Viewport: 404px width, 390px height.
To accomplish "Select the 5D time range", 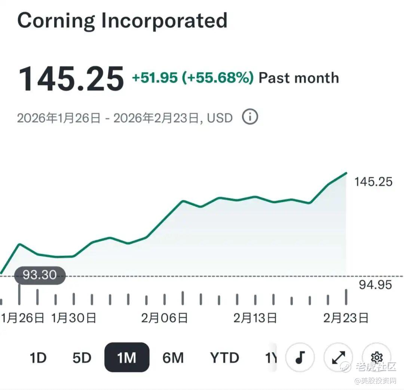I will (x=82, y=358).
